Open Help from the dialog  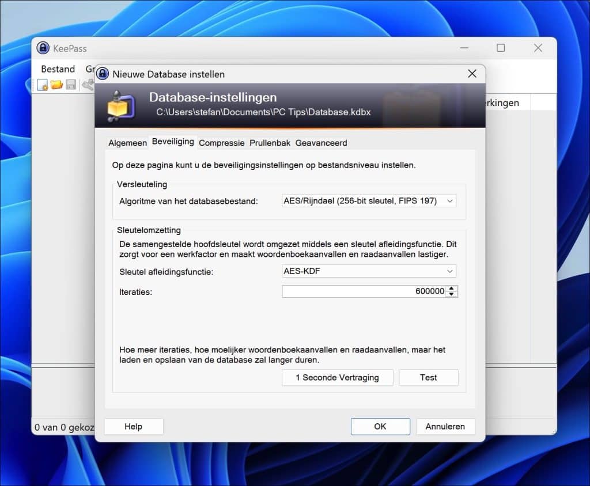pos(133,426)
